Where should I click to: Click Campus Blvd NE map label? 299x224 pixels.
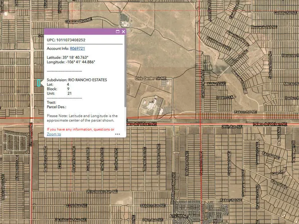79,21
